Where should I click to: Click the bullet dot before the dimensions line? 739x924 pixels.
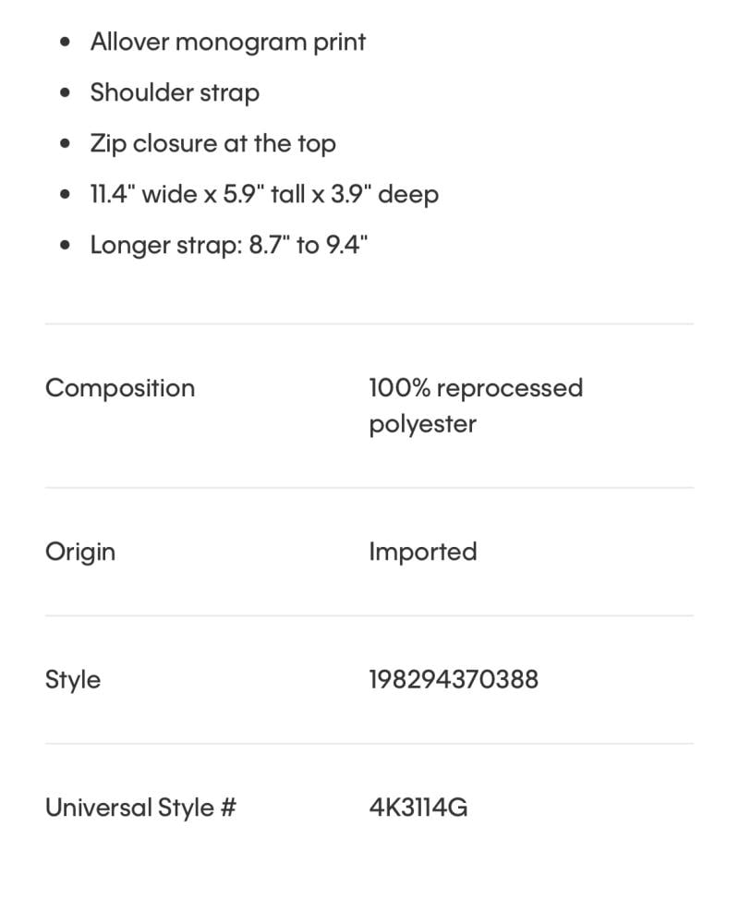65,196
